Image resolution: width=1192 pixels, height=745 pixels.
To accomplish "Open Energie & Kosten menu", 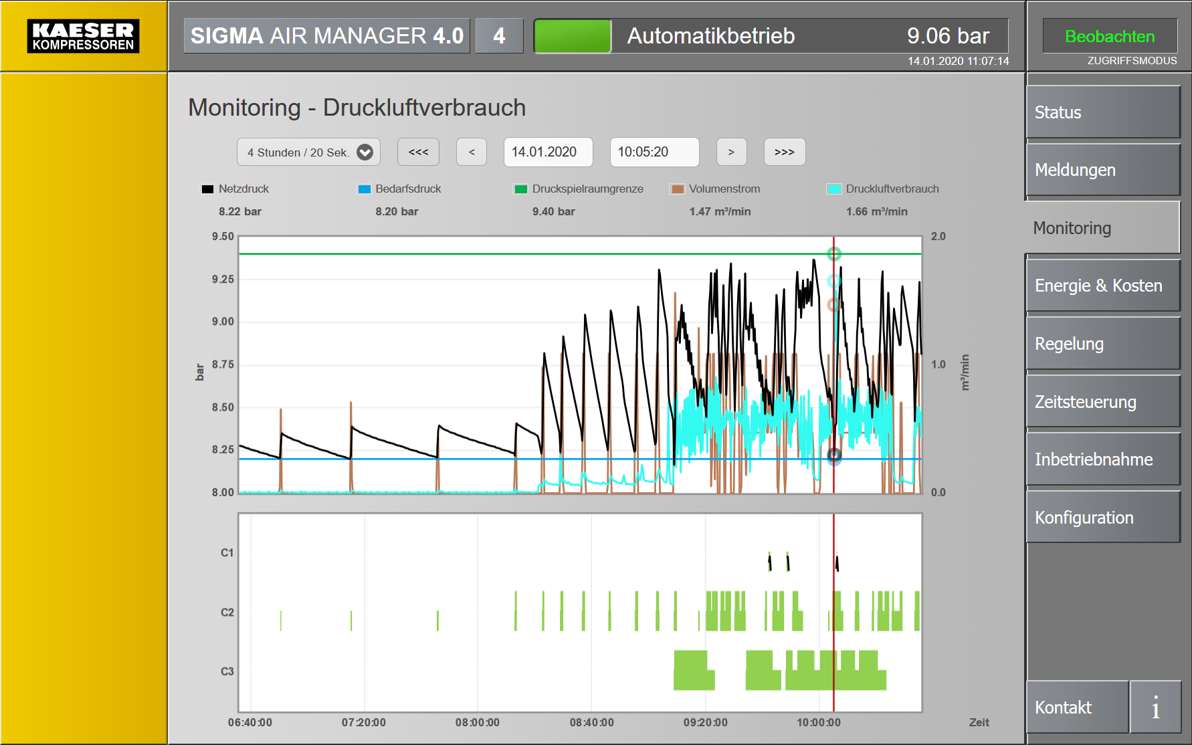I will pyautogui.click(x=1103, y=286).
